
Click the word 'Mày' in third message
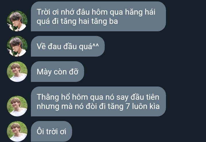pyautogui.click(x=44, y=72)
